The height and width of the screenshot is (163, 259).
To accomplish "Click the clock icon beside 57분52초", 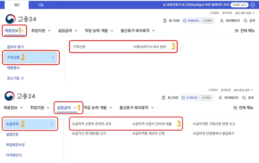I will coord(183,98).
